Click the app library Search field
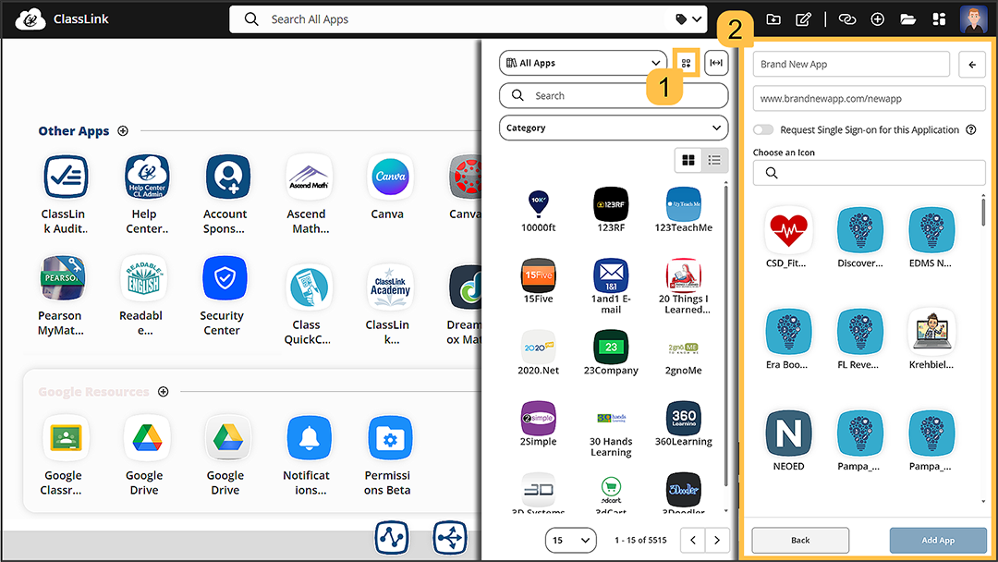The height and width of the screenshot is (562, 998). pyautogui.click(x=614, y=95)
